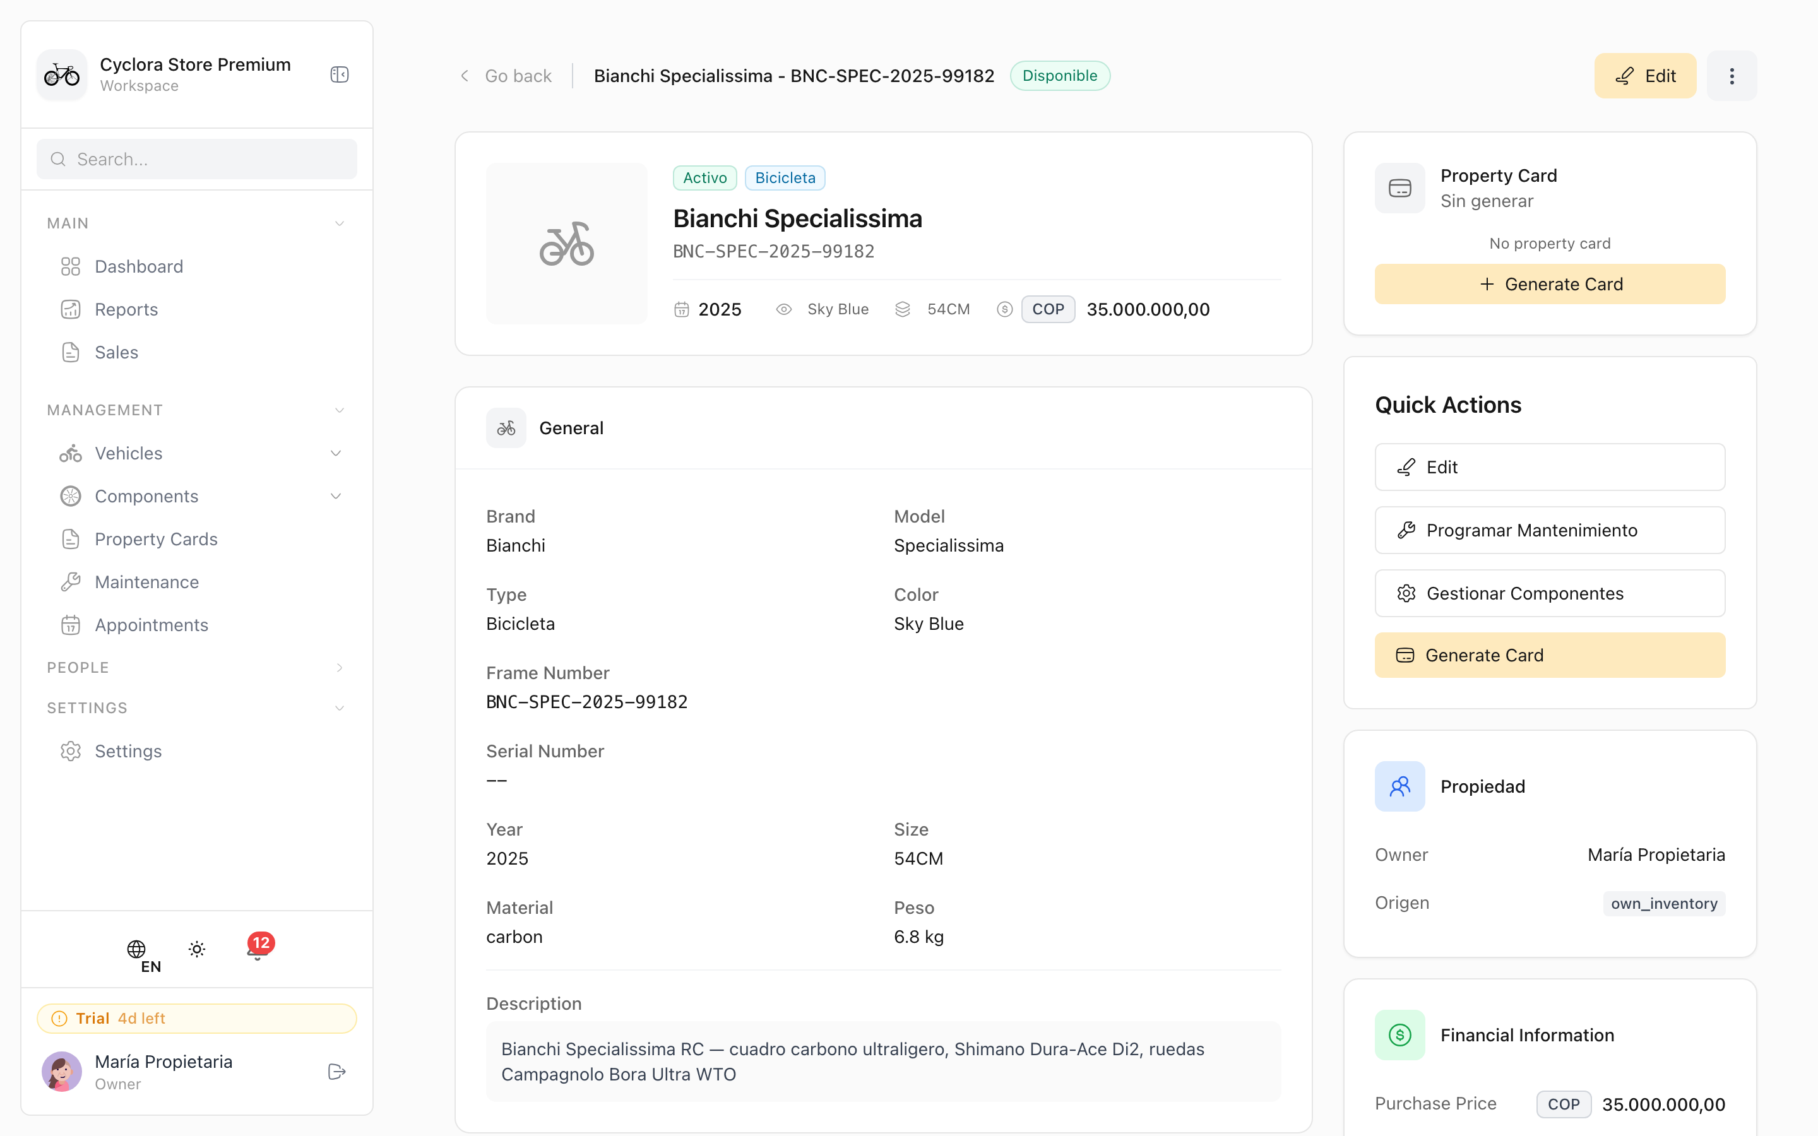
Task: Click the Reports chart icon
Action: coord(71,309)
